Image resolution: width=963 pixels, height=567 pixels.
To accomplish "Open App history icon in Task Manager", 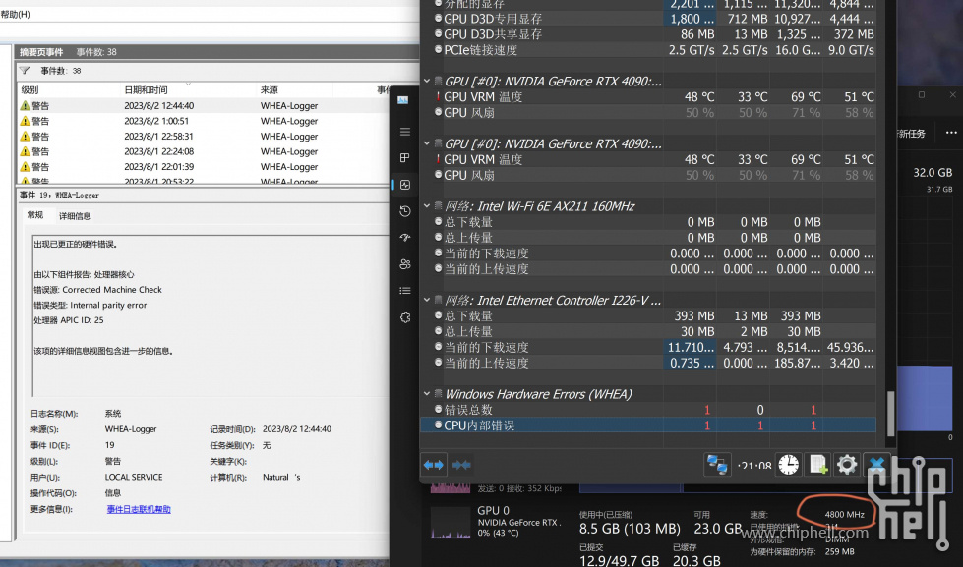I will coord(404,211).
